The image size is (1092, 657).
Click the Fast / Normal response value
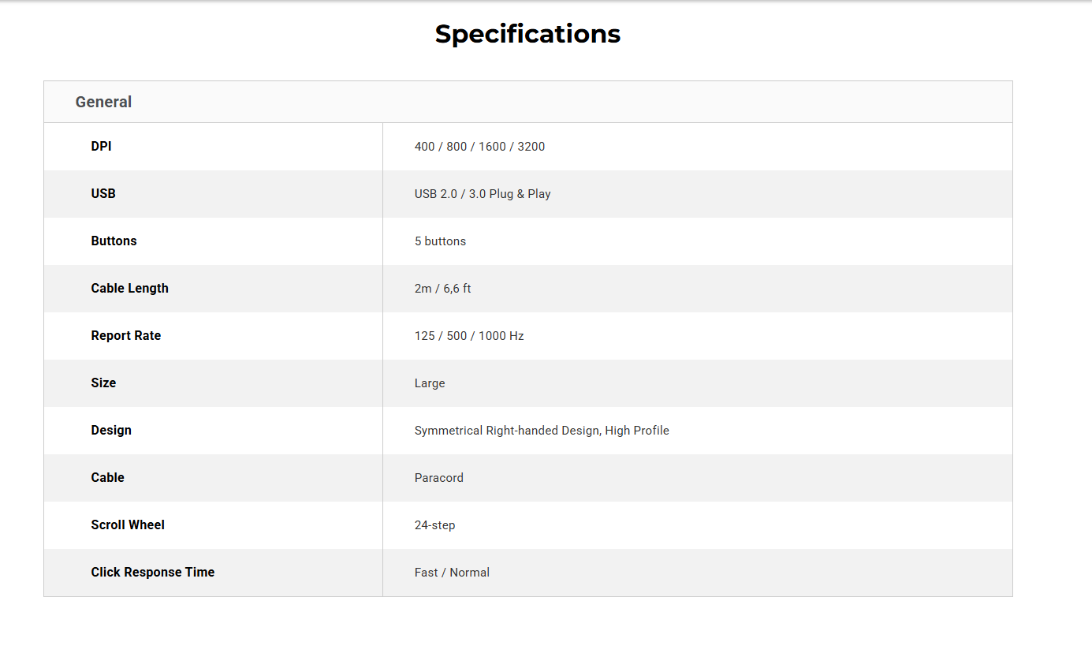tap(452, 573)
